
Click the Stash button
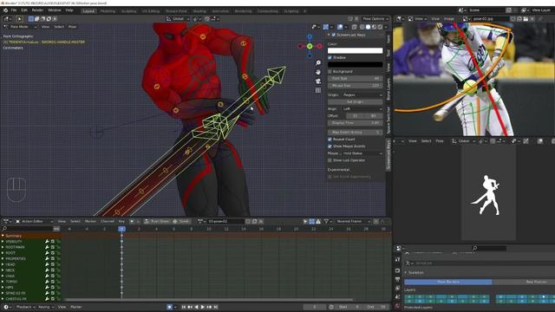pos(181,222)
